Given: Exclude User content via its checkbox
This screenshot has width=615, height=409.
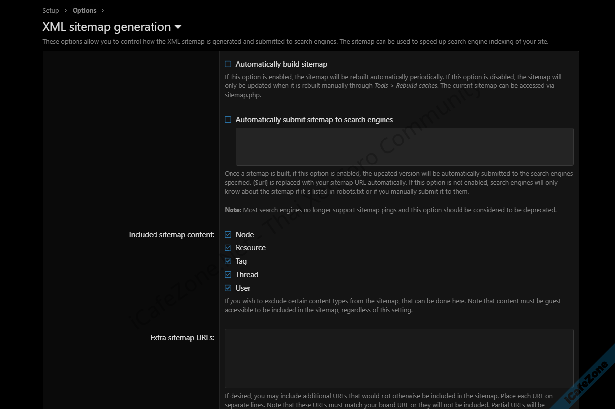Looking at the screenshot, I should (x=228, y=288).
